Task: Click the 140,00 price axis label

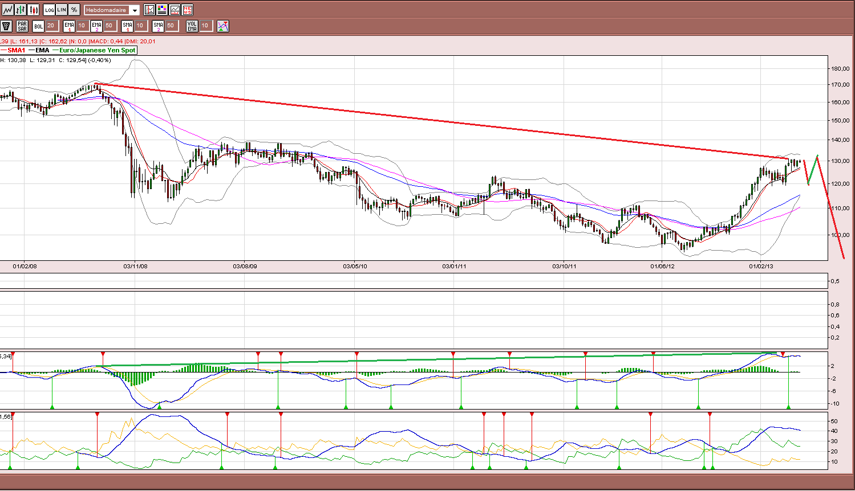Action: [841, 140]
